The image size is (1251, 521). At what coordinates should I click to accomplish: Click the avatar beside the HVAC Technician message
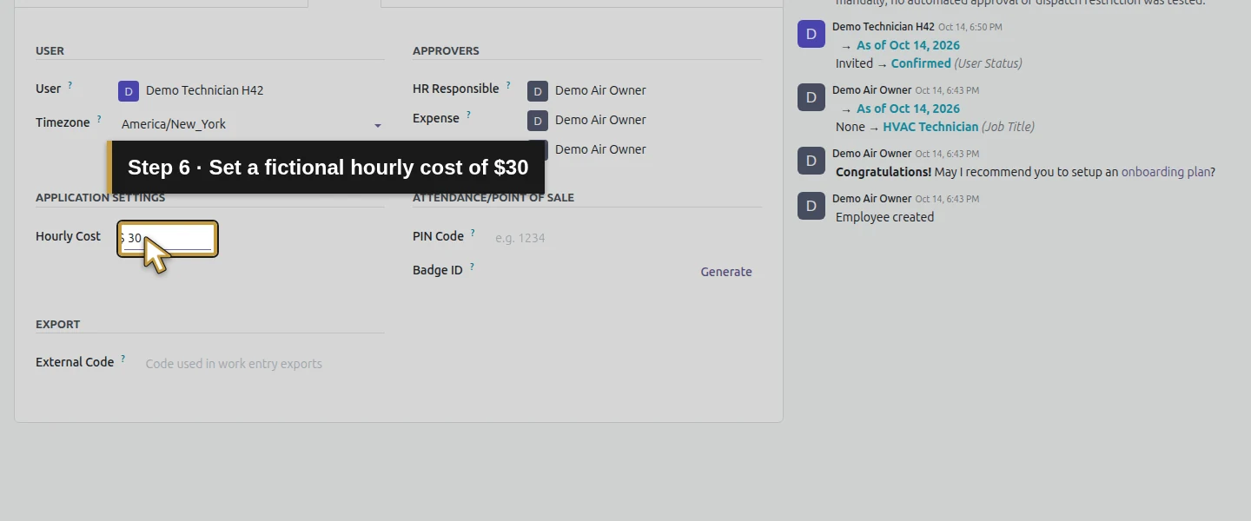(x=811, y=97)
